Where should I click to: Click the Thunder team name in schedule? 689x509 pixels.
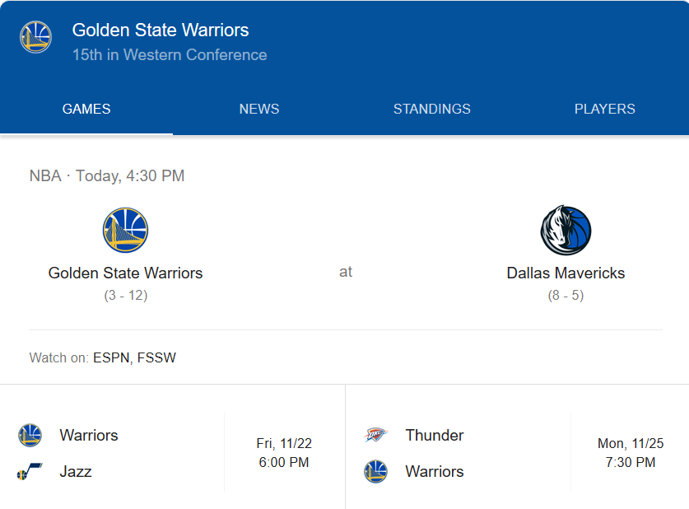(435, 436)
